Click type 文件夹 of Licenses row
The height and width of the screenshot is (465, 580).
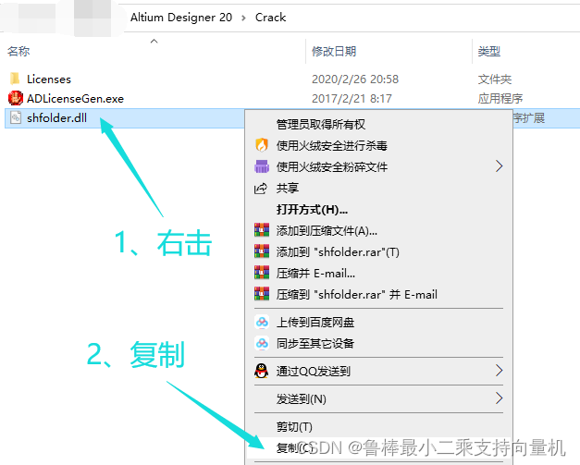pos(495,80)
